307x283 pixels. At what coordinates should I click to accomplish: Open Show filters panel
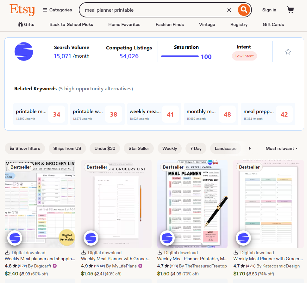tap(25, 148)
